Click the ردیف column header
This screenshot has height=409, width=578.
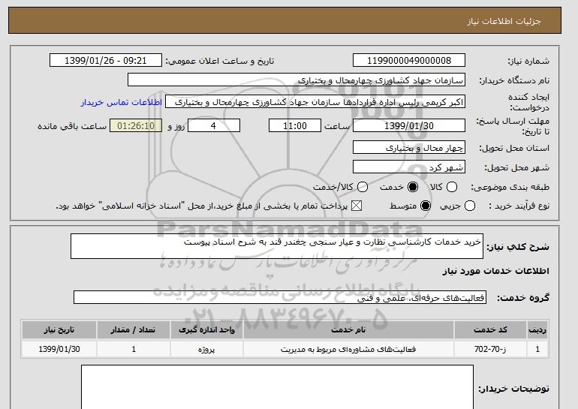tap(537, 329)
